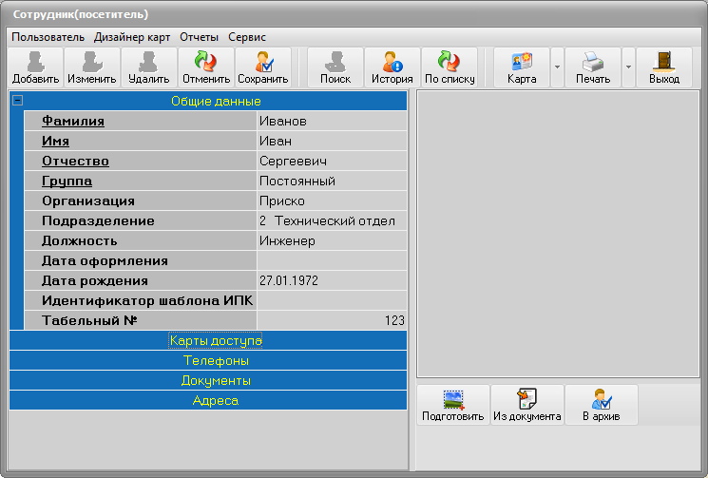Expand the Адреса section
Image resolution: width=708 pixels, height=478 pixels.
[x=208, y=400]
